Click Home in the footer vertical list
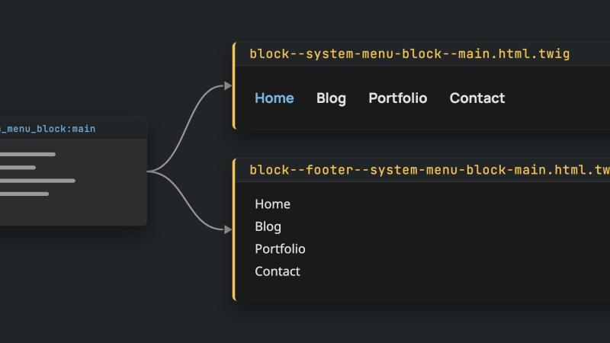Viewport: 610px width, 343px height. point(272,204)
